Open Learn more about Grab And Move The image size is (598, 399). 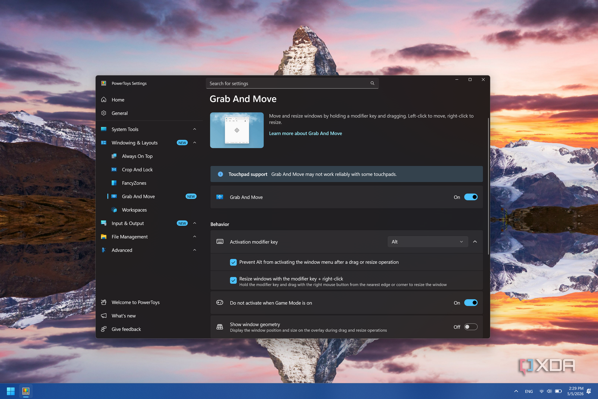pos(306,133)
